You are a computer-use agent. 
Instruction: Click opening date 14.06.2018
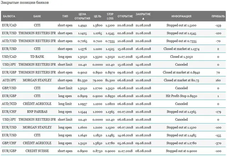point(125,135)
